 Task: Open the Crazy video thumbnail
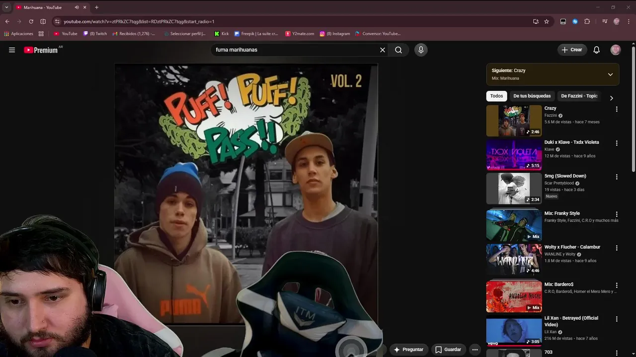pos(514,120)
